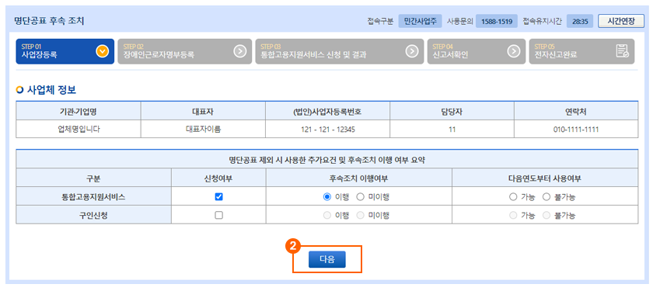
Task: Click the 1588-1519 inquiry phone number
Action: 497,21
